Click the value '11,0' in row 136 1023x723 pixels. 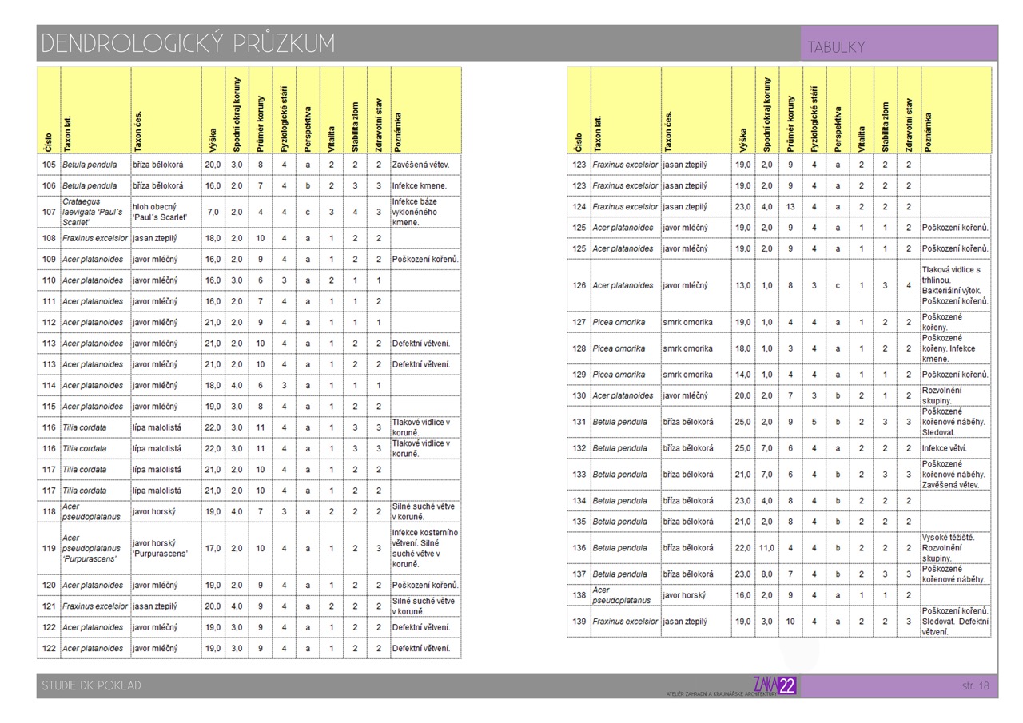click(766, 548)
